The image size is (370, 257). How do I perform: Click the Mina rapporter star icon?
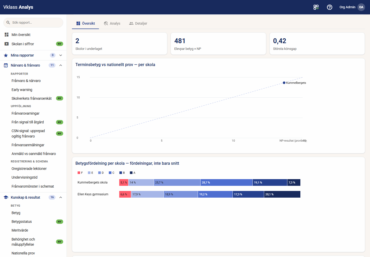pyautogui.click(x=6, y=55)
